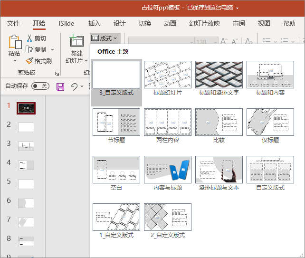Select slide 5 thumbnail
This screenshot has width=305, height=258.
pos(26,184)
